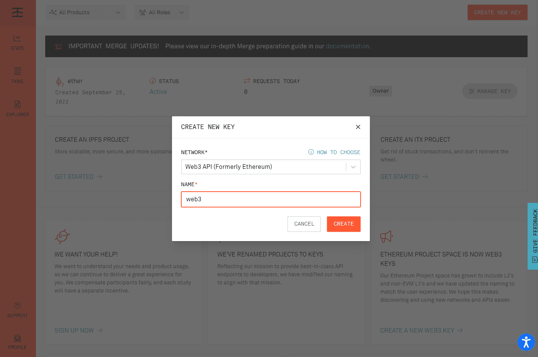Click the Create An ITX Project heading
The width and height of the screenshot is (538, 357).
click(415, 139)
